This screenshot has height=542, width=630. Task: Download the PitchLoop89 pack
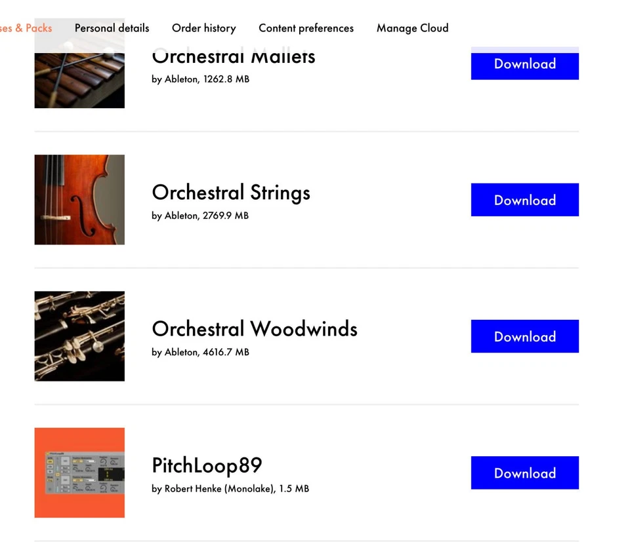coord(524,473)
